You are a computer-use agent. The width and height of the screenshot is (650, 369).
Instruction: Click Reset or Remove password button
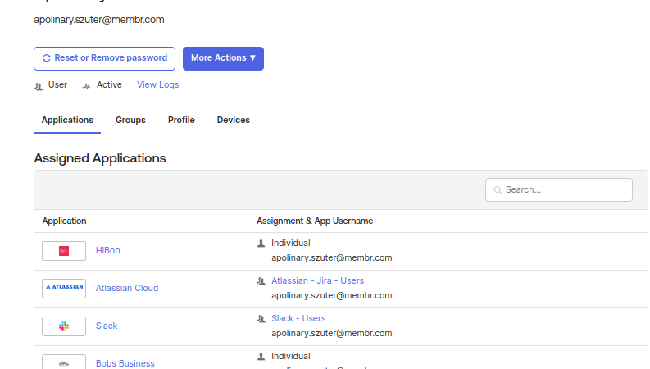(x=104, y=58)
